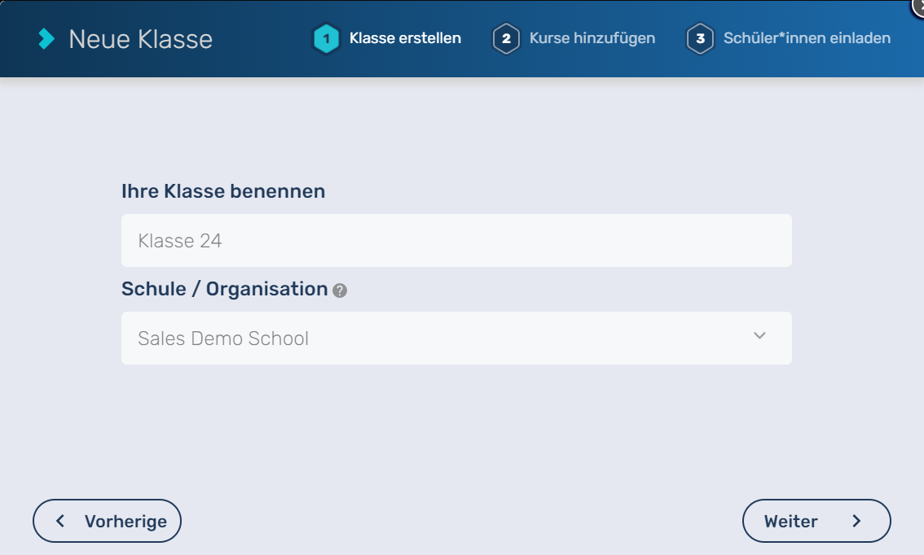
Task: Close the Neue Klasse dialog with the X
Action: pos(919,4)
